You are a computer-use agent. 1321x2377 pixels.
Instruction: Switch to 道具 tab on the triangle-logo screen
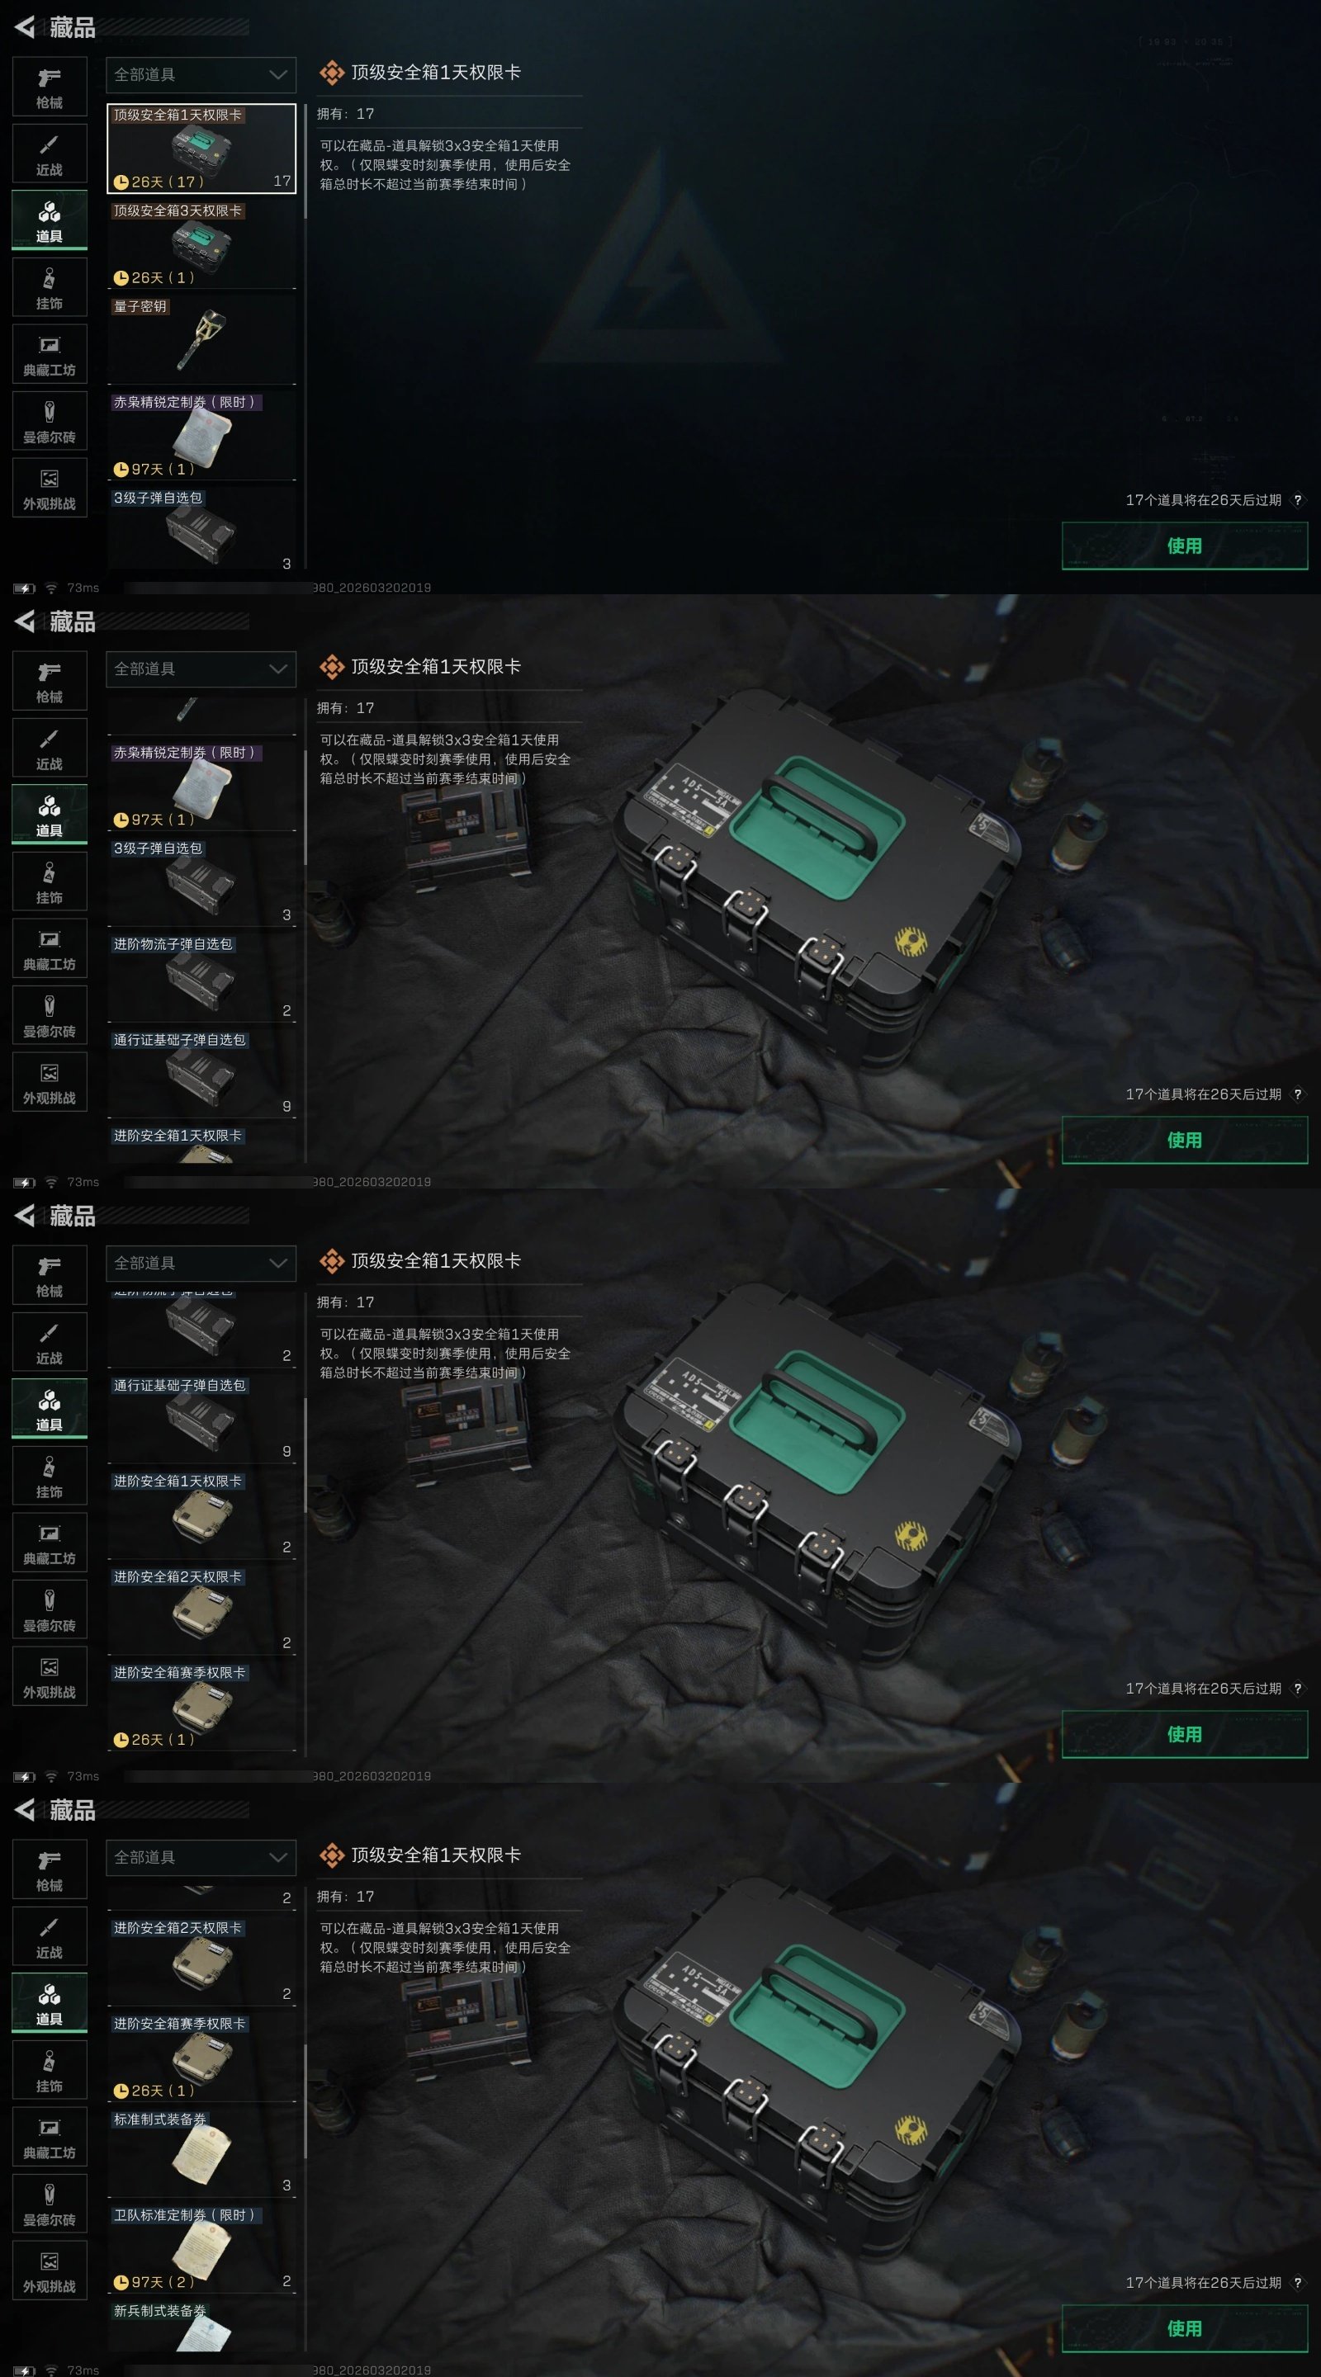pos(50,220)
